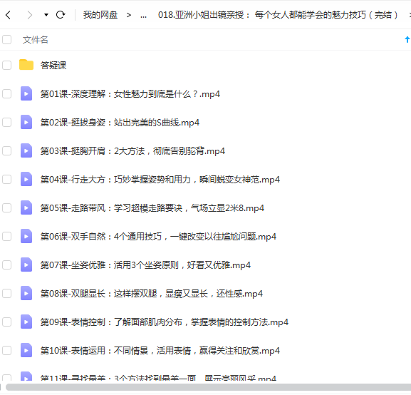Toggle the select-all checkbox beside 文件名
This screenshot has width=411, height=395.
coord(7,40)
